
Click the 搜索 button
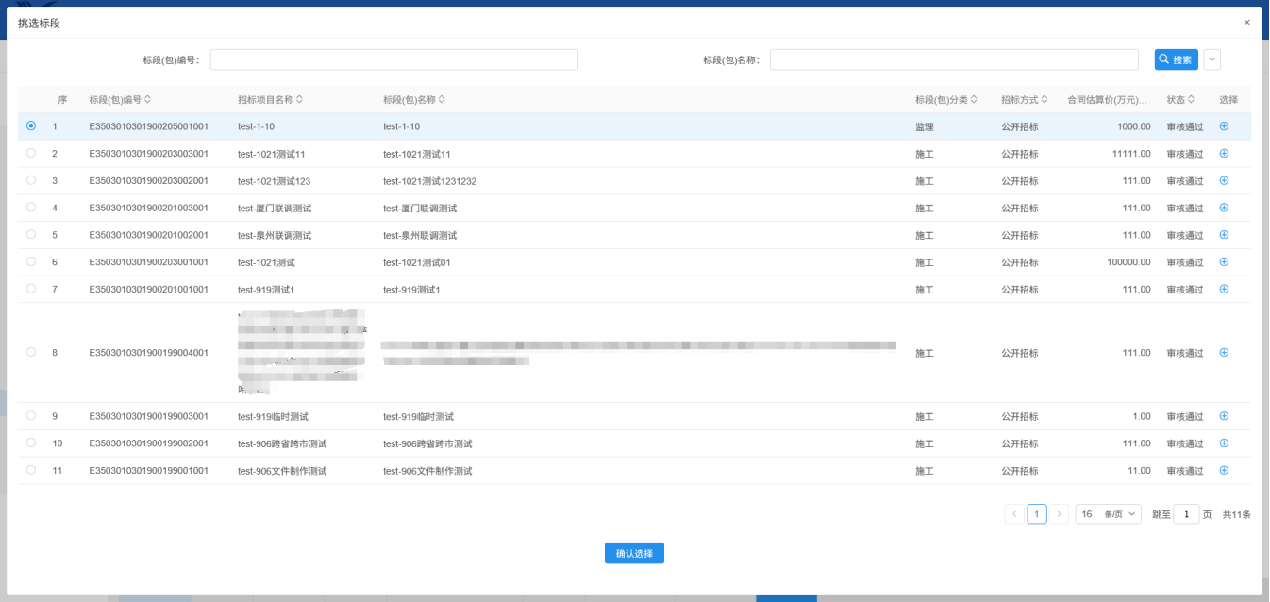coord(1176,59)
